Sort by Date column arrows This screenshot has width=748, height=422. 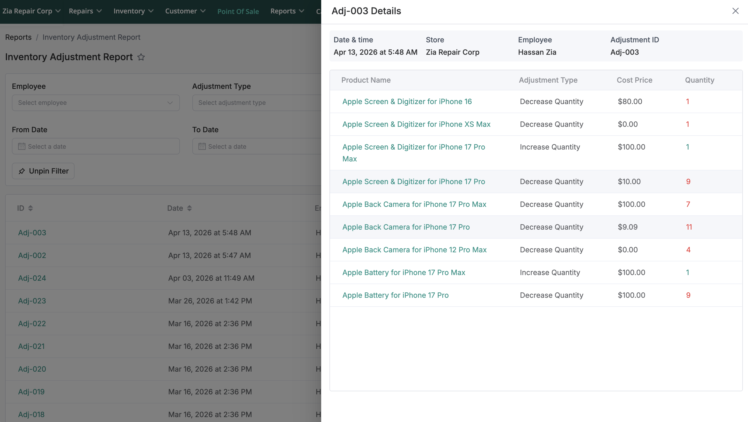coord(189,208)
